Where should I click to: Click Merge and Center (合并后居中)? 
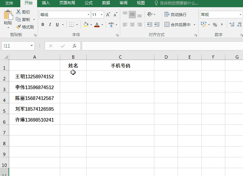point(177,25)
